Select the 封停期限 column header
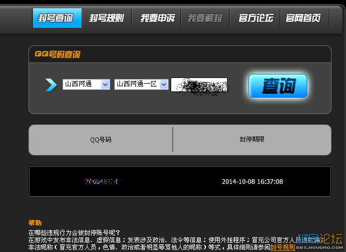 (x=252, y=139)
